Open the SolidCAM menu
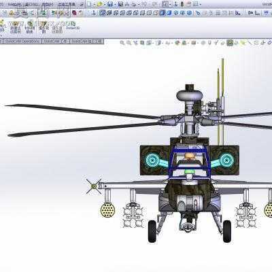The height and width of the screenshot is (272, 272). 15,4
